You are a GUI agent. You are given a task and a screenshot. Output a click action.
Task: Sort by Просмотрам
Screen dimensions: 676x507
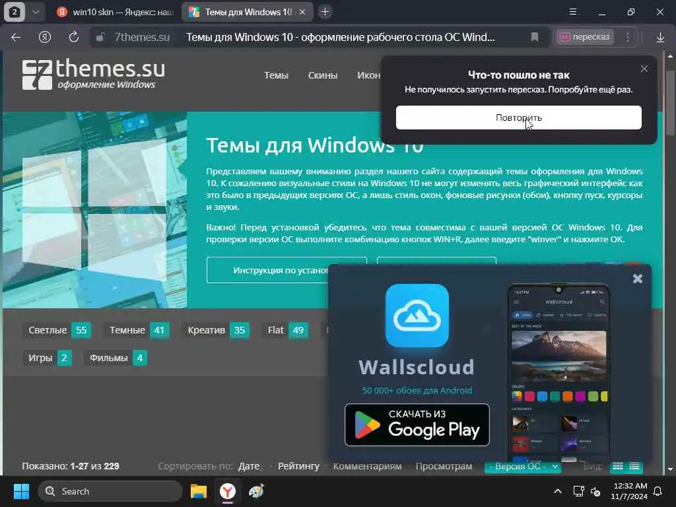coord(444,466)
